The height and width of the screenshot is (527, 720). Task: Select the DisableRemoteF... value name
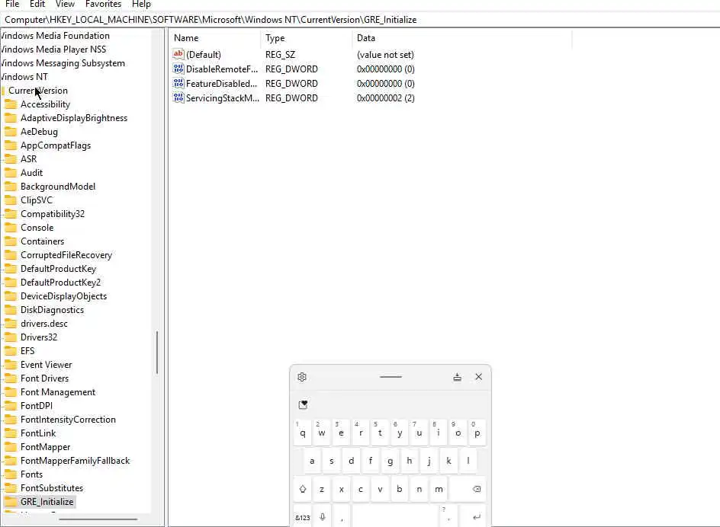click(222, 69)
